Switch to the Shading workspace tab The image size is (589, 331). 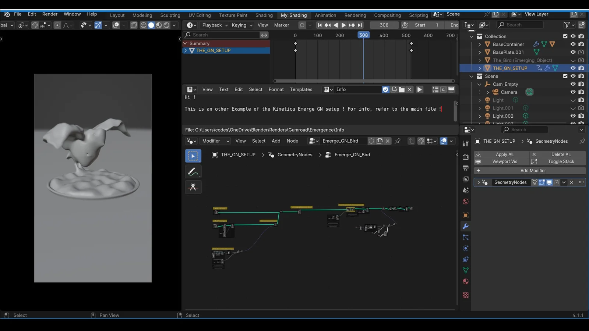click(x=264, y=15)
